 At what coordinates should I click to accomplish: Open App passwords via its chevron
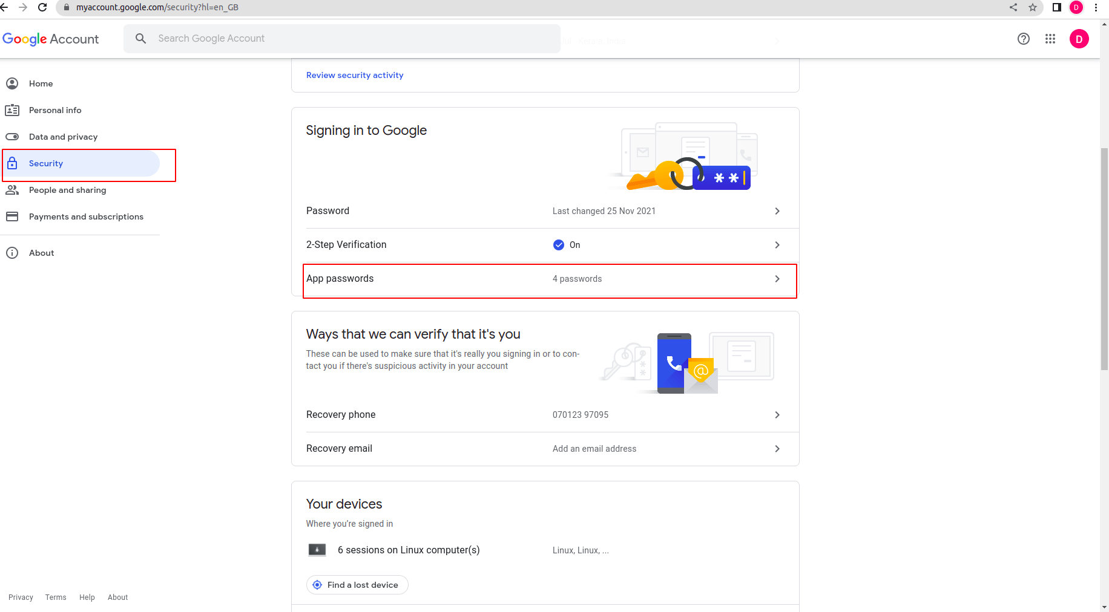point(777,279)
